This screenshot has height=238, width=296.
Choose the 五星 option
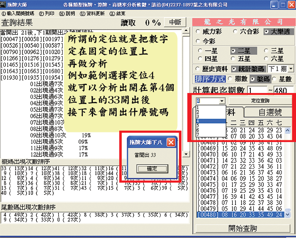[x=241, y=59]
